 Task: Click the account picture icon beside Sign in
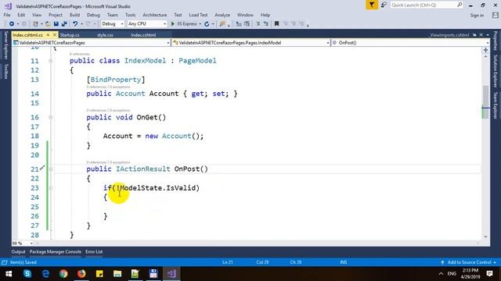point(496,15)
